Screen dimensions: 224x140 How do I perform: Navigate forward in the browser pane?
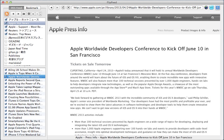pos(57,8)
